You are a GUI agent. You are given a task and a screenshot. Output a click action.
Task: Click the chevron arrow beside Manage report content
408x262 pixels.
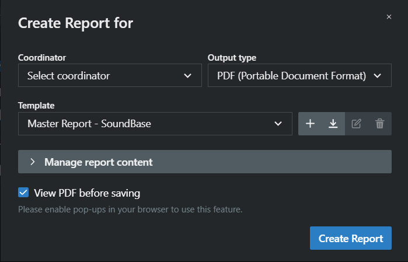(33, 162)
